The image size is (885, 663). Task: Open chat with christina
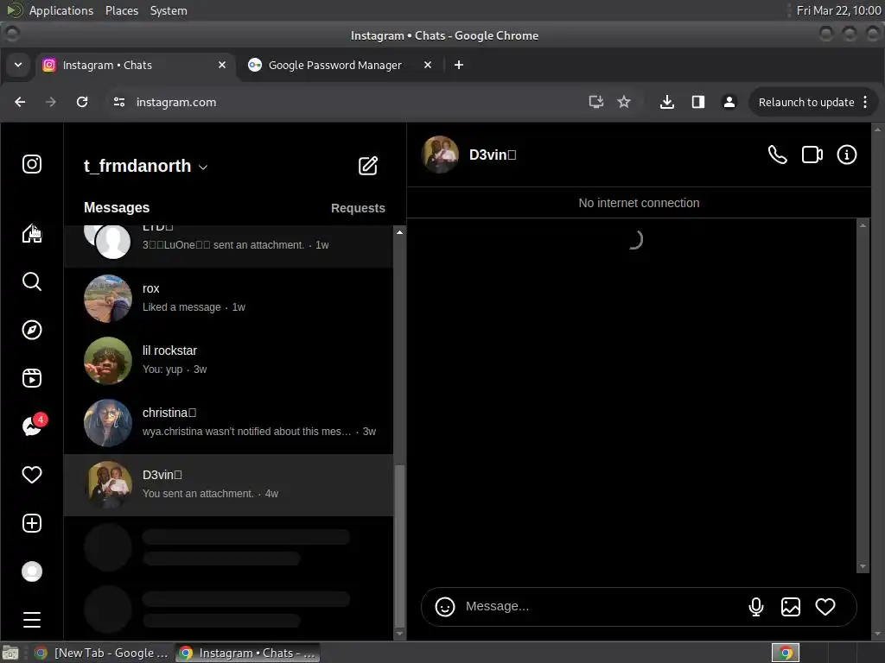[228, 422]
